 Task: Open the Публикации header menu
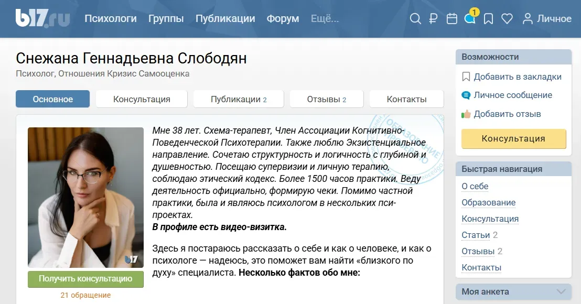pyautogui.click(x=225, y=18)
